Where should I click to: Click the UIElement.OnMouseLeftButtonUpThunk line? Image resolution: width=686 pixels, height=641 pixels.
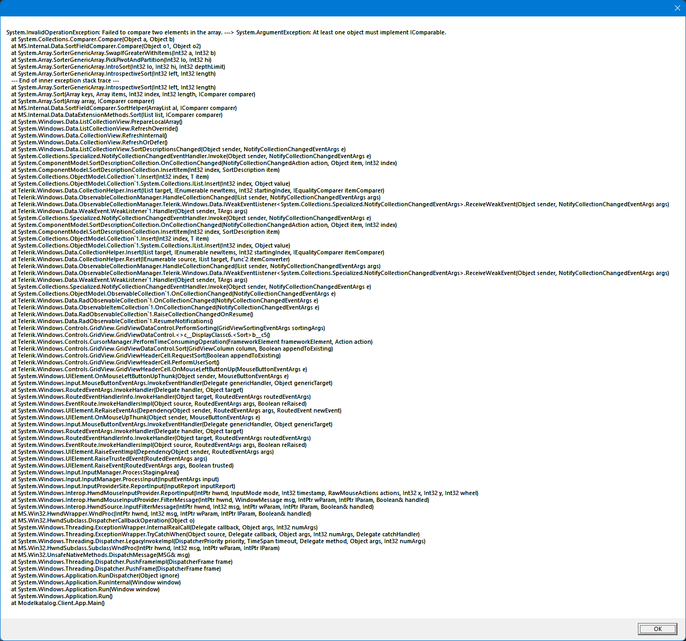point(150,376)
